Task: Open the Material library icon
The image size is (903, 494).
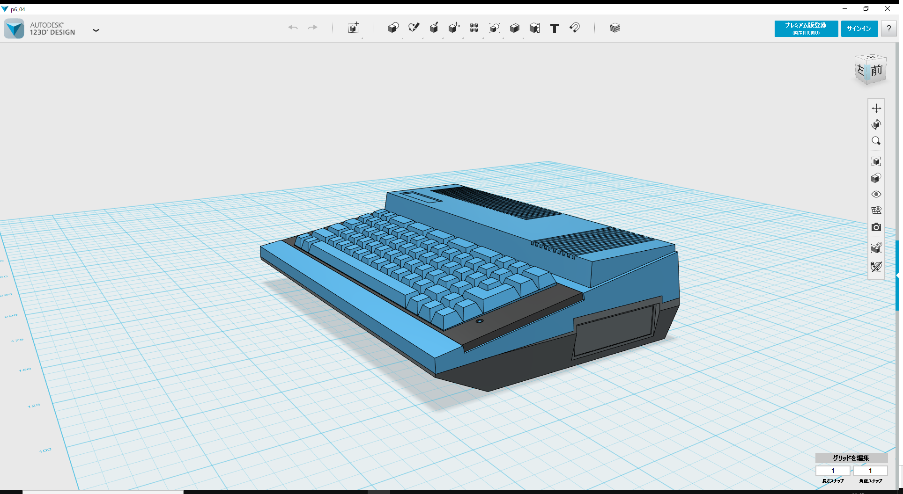Action: point(614,28)
